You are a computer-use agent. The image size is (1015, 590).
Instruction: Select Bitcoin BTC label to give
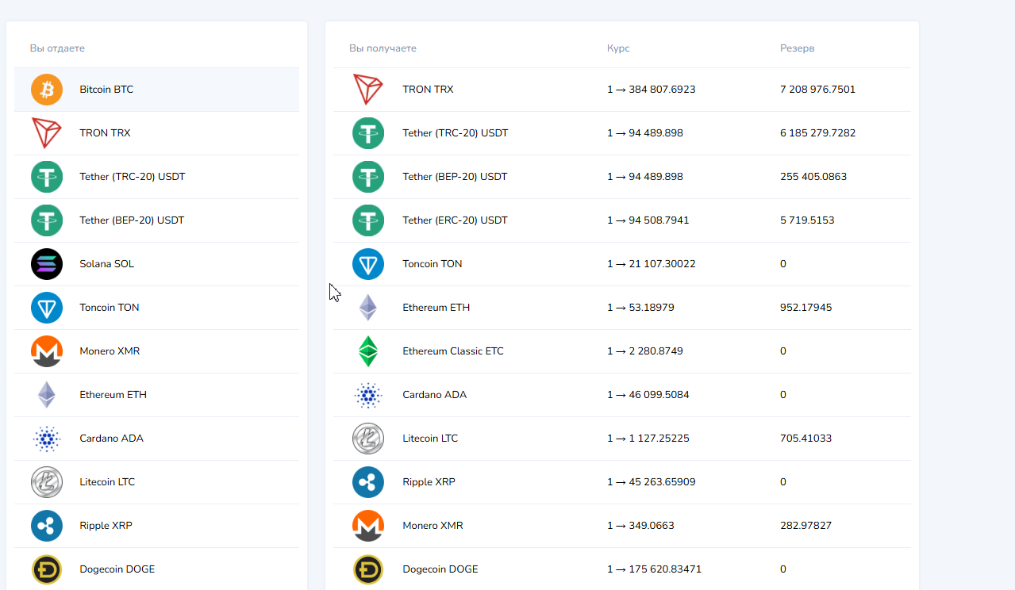click(106, 90)
